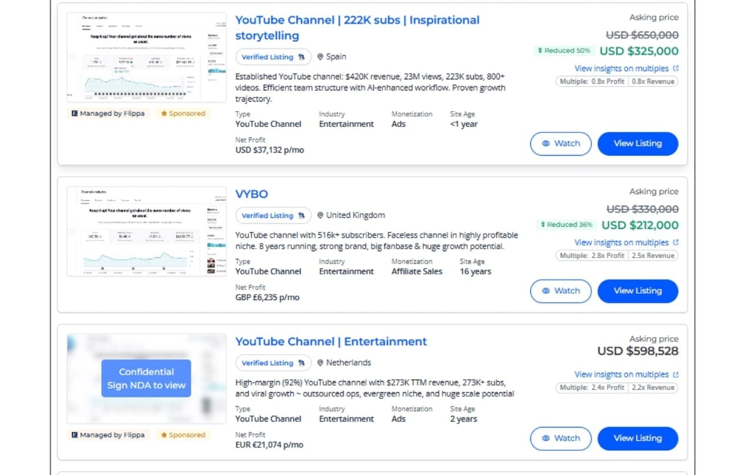Watch the Netherlands Entertainment listing
This screenshot has width=753, height=475.
point(561,438)
